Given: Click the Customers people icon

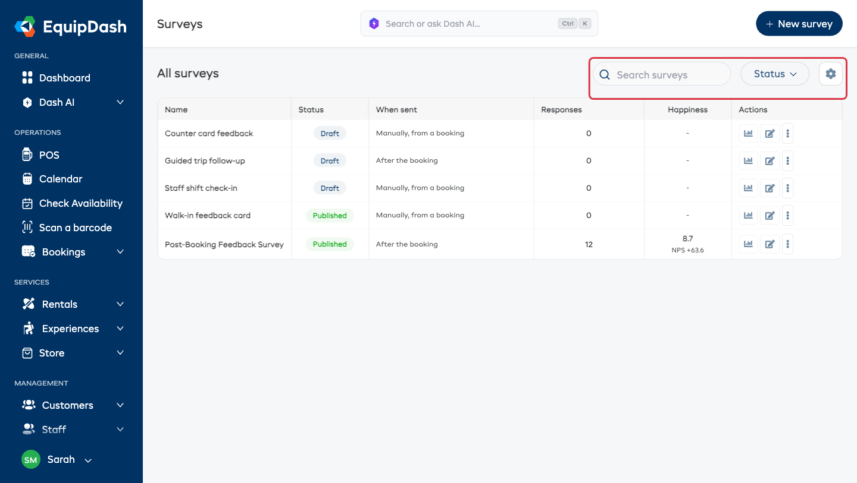Looking at the screenshot, I should click(x=28, y=405).
